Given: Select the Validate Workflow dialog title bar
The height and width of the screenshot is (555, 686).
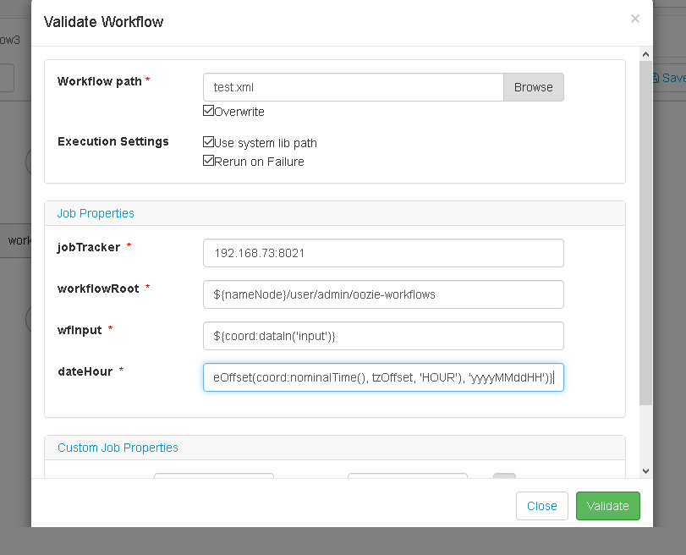Looking at the screenshot, I should pos(105,22).
